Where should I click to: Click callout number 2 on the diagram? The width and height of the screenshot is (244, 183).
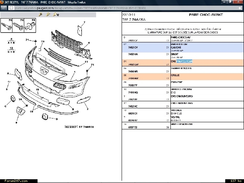click(87, 109)
